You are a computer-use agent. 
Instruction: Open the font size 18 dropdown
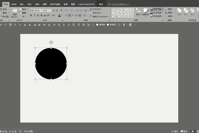[51, 11]
